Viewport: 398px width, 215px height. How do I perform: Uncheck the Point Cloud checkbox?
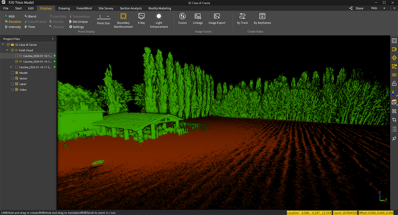(12, 50)
